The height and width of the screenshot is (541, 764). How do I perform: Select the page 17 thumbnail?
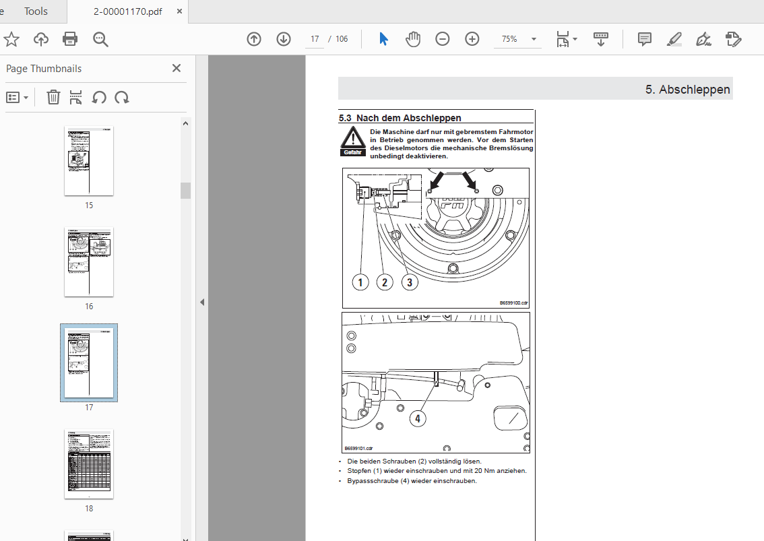(89, 362)
